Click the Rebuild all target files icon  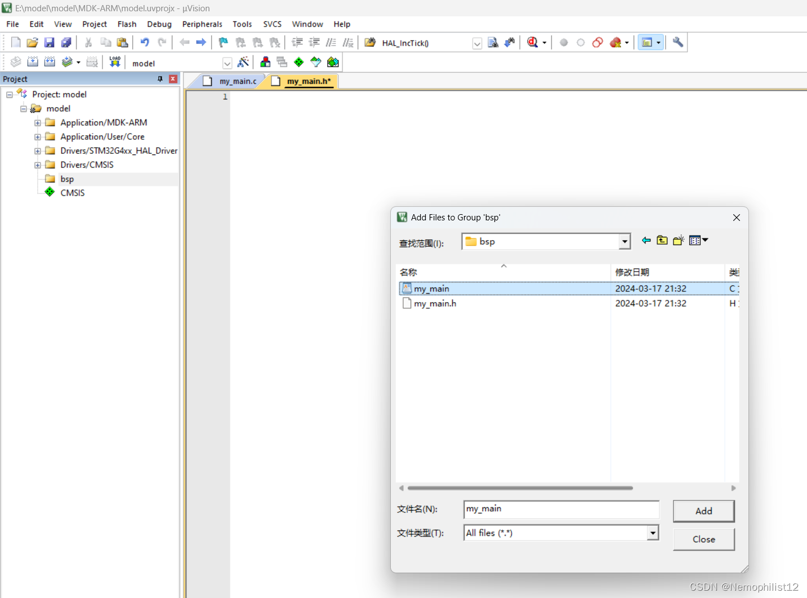coord(50,62)
